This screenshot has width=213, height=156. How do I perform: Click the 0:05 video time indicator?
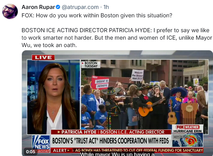[x=31, y=152]
